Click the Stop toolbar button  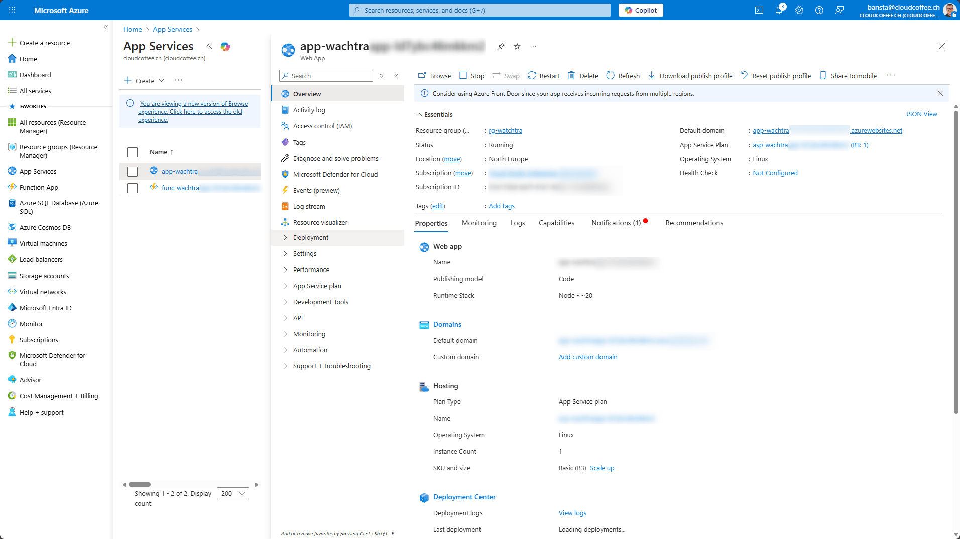[x=471, y=76]
